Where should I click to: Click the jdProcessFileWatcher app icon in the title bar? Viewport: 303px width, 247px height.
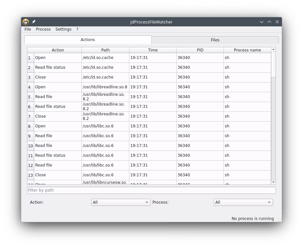click(26, 22)
